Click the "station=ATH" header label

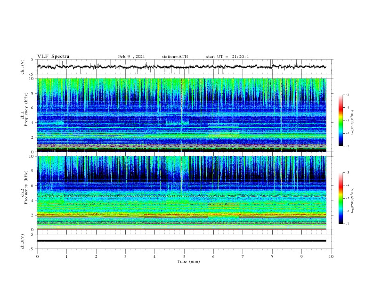coord(175,56)
